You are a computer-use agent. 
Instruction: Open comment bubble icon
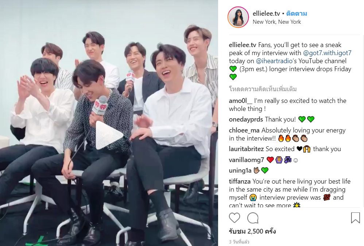253,218
